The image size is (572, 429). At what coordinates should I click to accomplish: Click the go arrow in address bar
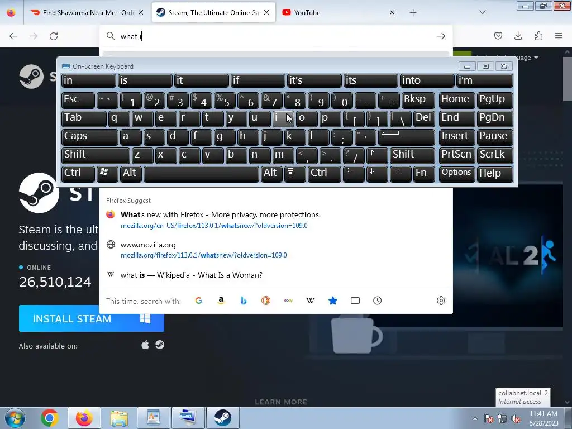point(441,36)
